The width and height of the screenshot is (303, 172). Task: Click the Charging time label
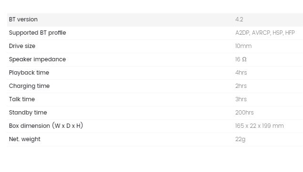pyautogui.click(x=29, y=86)
